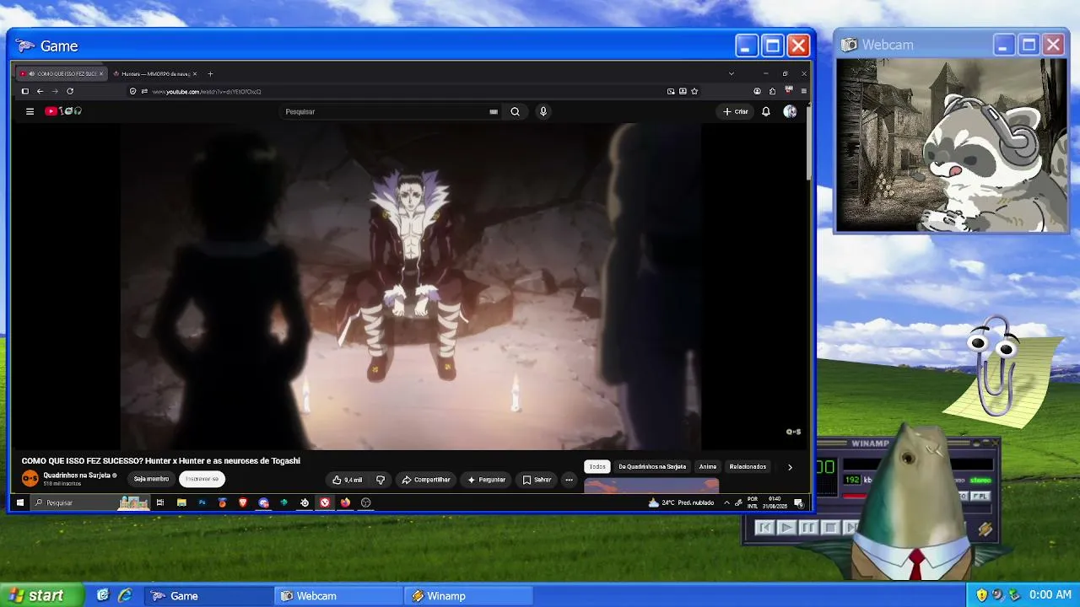Image resolution: width=1080 pixels, height=607 pixels.
Task: Click the Perguntar ask button
Action: 487,480
